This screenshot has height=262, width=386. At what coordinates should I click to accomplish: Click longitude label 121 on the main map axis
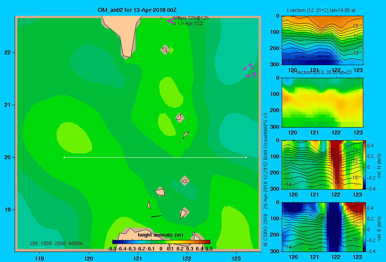coord(138,258)
